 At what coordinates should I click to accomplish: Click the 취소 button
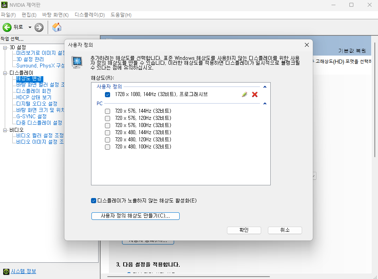click(x=285, y=230)
